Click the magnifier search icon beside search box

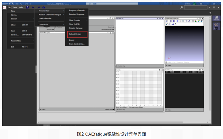pyautogui.click(x=181, y=7)
